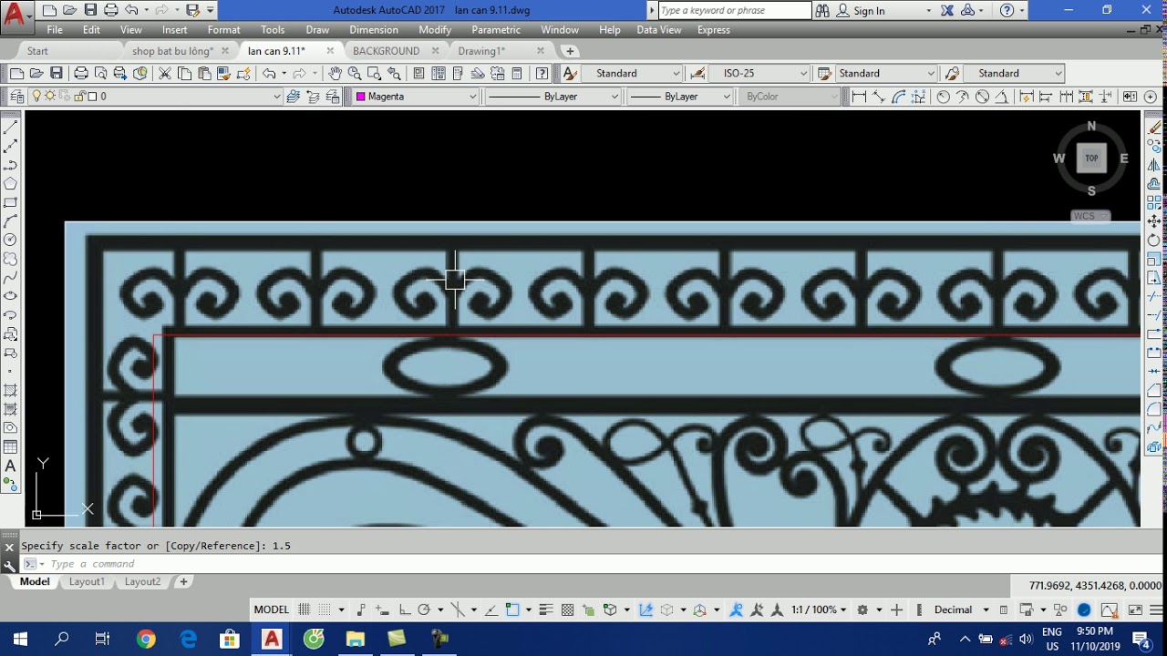Toggle Lineweight display in status bar

click(547, 610)
